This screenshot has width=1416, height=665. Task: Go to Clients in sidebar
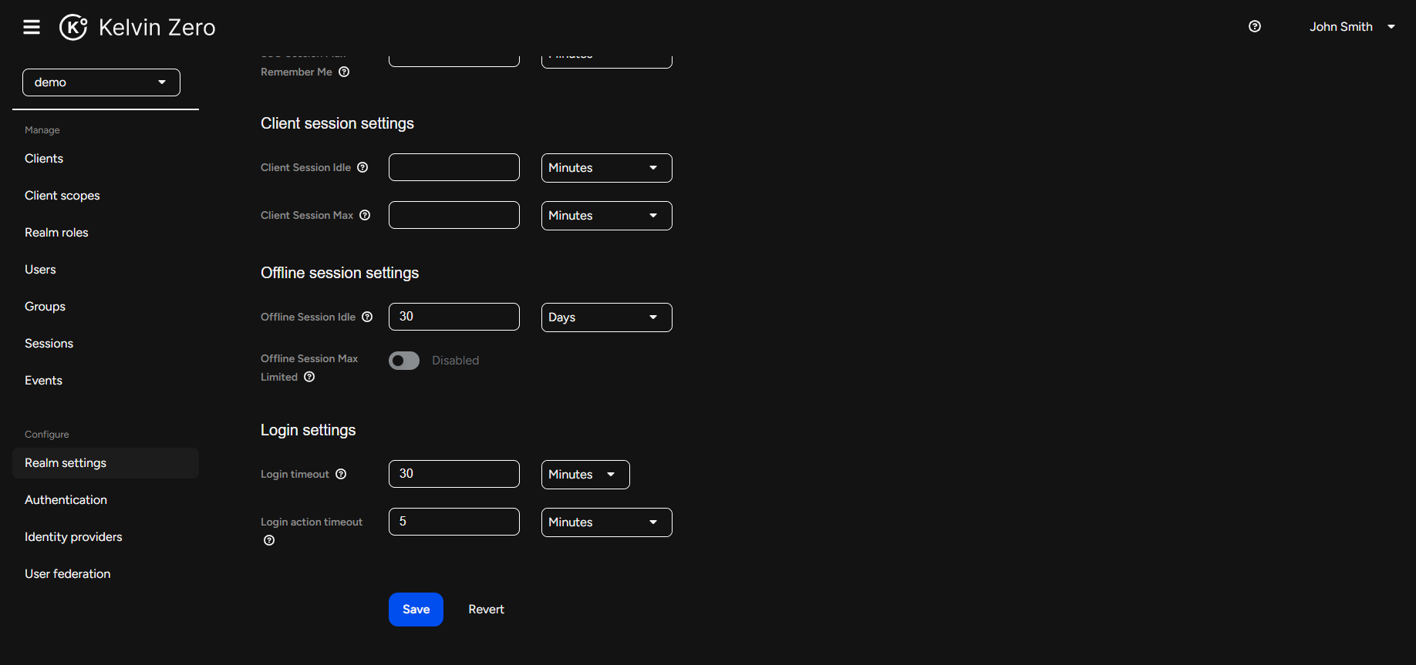(44, 159)
